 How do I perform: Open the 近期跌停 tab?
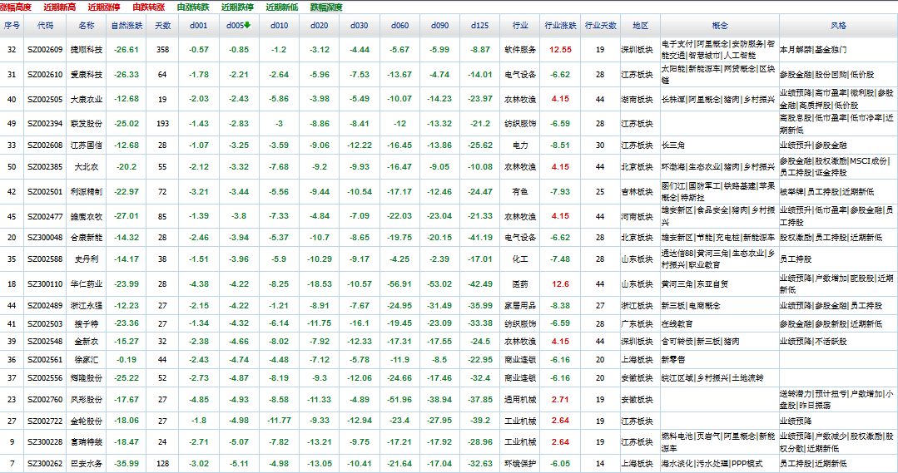(x=238, y=7)
